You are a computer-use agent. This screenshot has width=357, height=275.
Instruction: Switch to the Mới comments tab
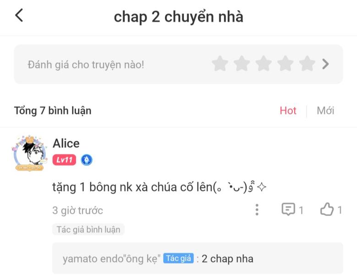pyautogui.click(x=325, y=110)
